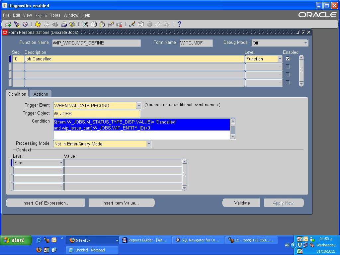
Task: Check the Enabled box on third row
Action: (x=288, y=74)
